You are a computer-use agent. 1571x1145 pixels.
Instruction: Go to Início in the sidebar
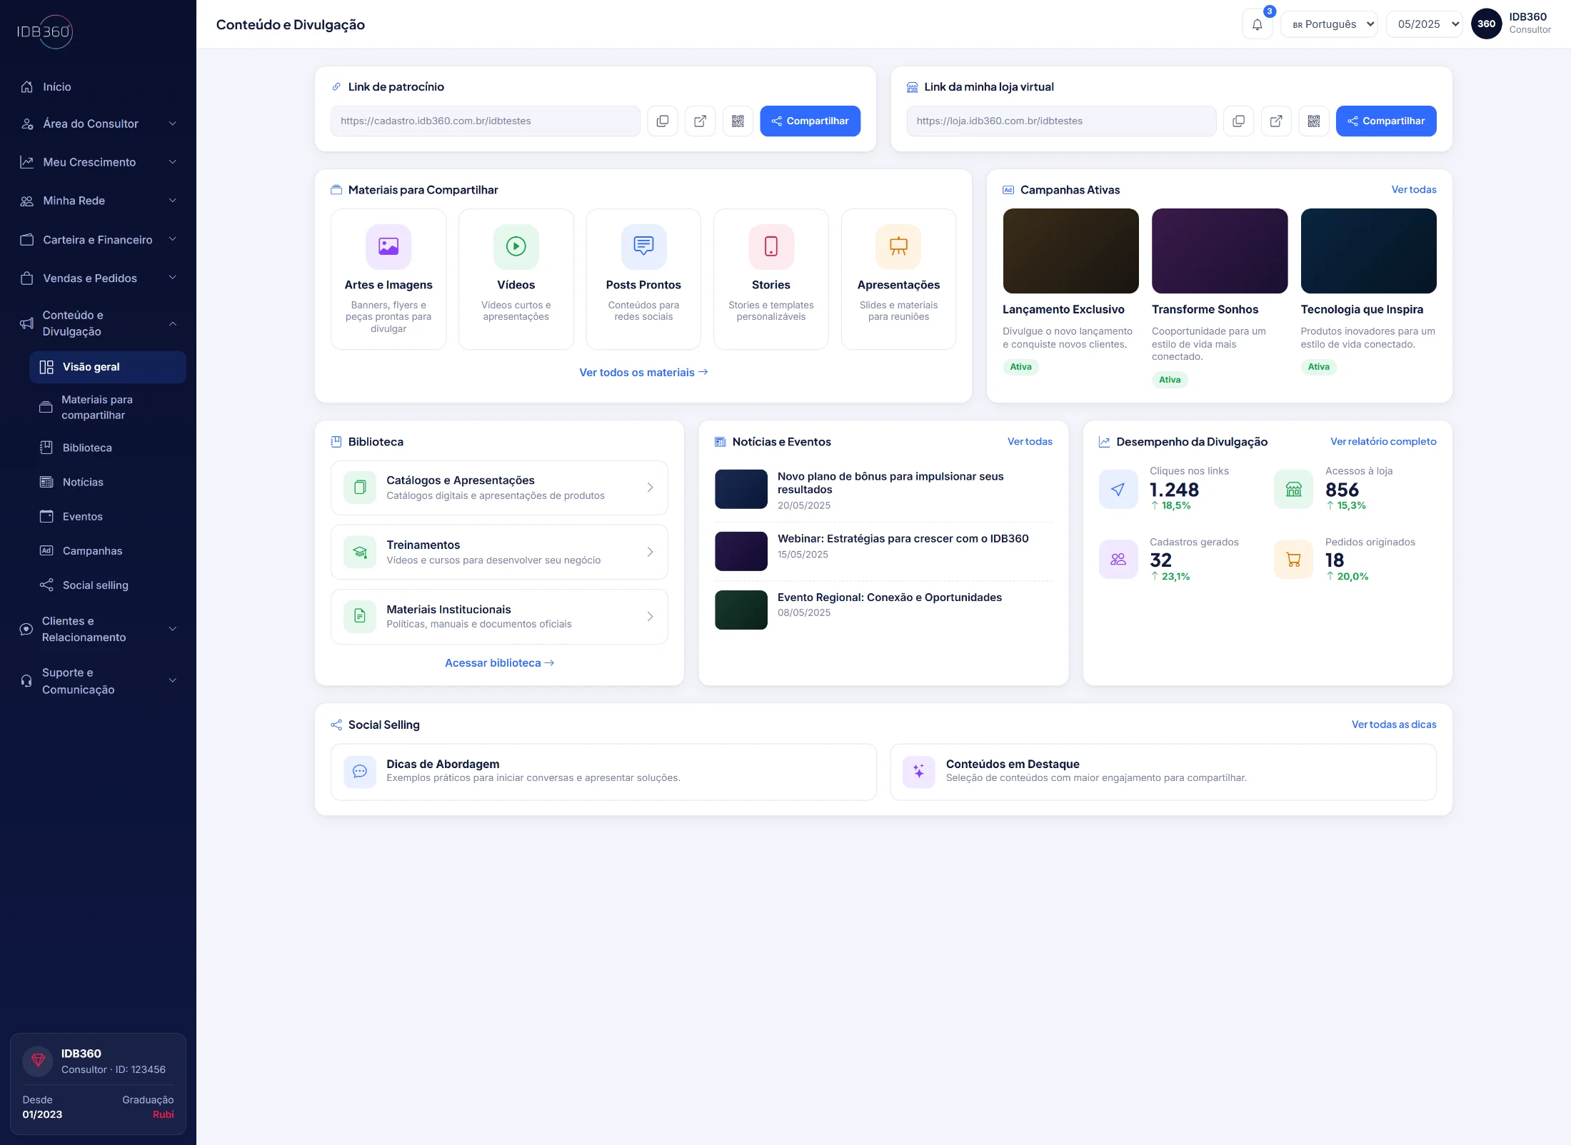point(98,87)
